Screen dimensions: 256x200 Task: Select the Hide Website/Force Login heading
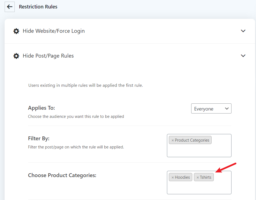point(54,31)
